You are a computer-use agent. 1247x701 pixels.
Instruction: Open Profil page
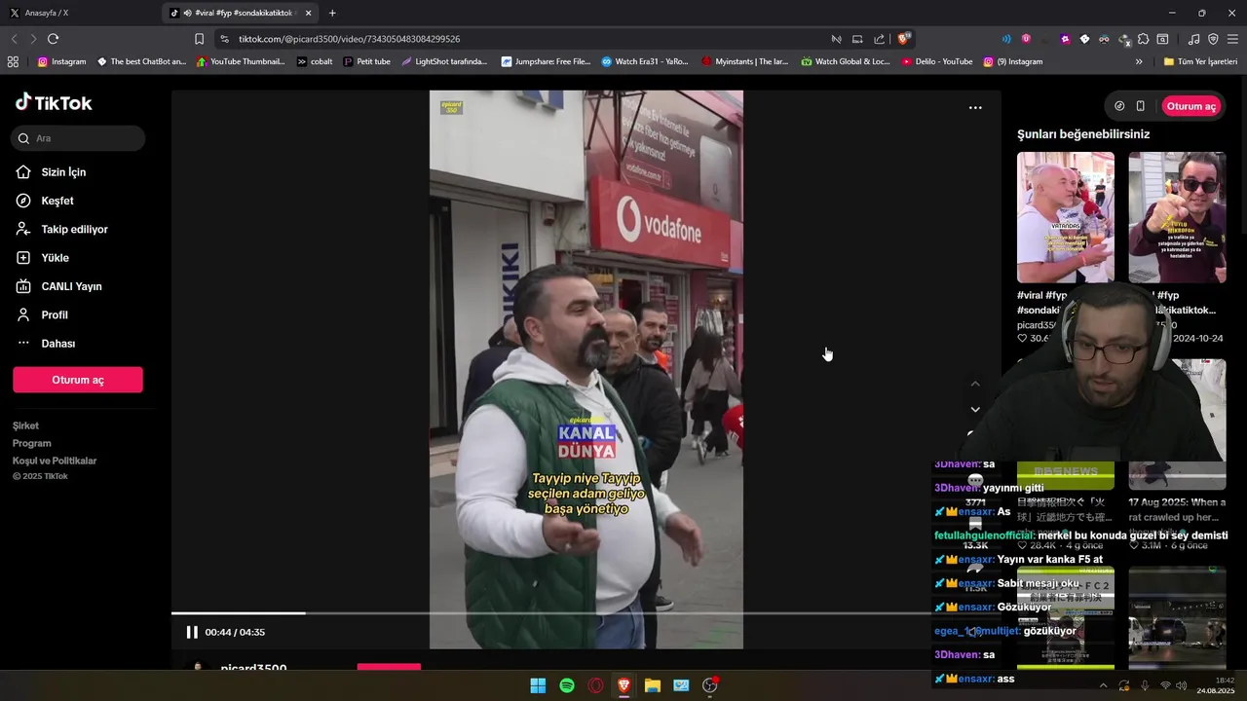tap(55, 315)
